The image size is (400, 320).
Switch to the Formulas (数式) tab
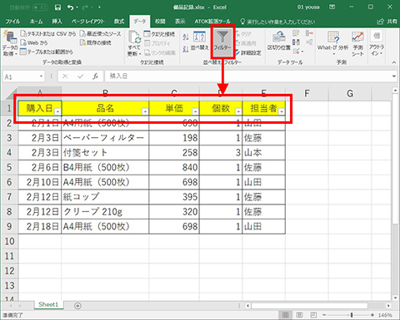(119, 22)
